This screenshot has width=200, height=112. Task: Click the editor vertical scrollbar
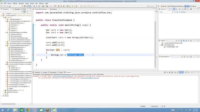pyautogui.click(x=155, y=44)
